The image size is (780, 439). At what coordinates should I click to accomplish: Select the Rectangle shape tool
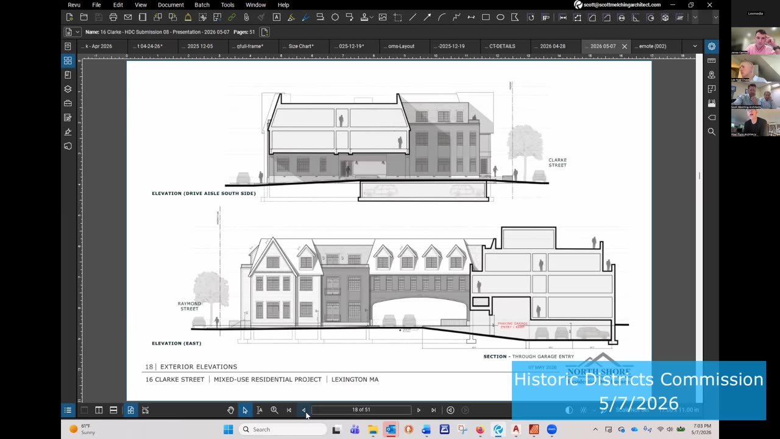[x=486, y=17]
